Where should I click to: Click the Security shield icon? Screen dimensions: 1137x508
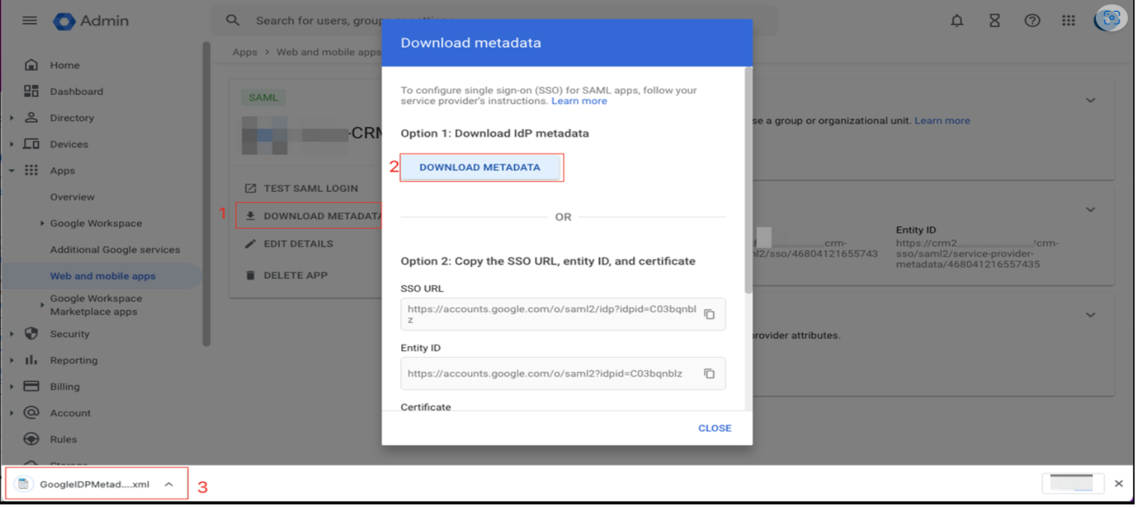pyautogui.click(x=31, y=334)
